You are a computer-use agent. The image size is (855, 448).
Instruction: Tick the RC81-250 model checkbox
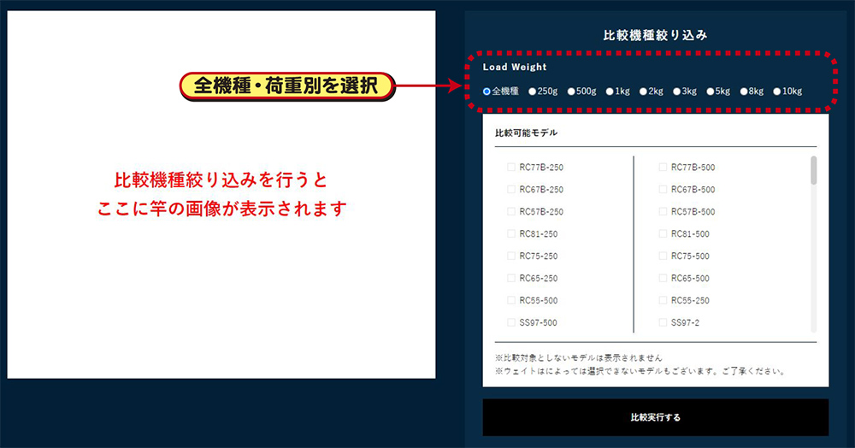click(511, 234)
